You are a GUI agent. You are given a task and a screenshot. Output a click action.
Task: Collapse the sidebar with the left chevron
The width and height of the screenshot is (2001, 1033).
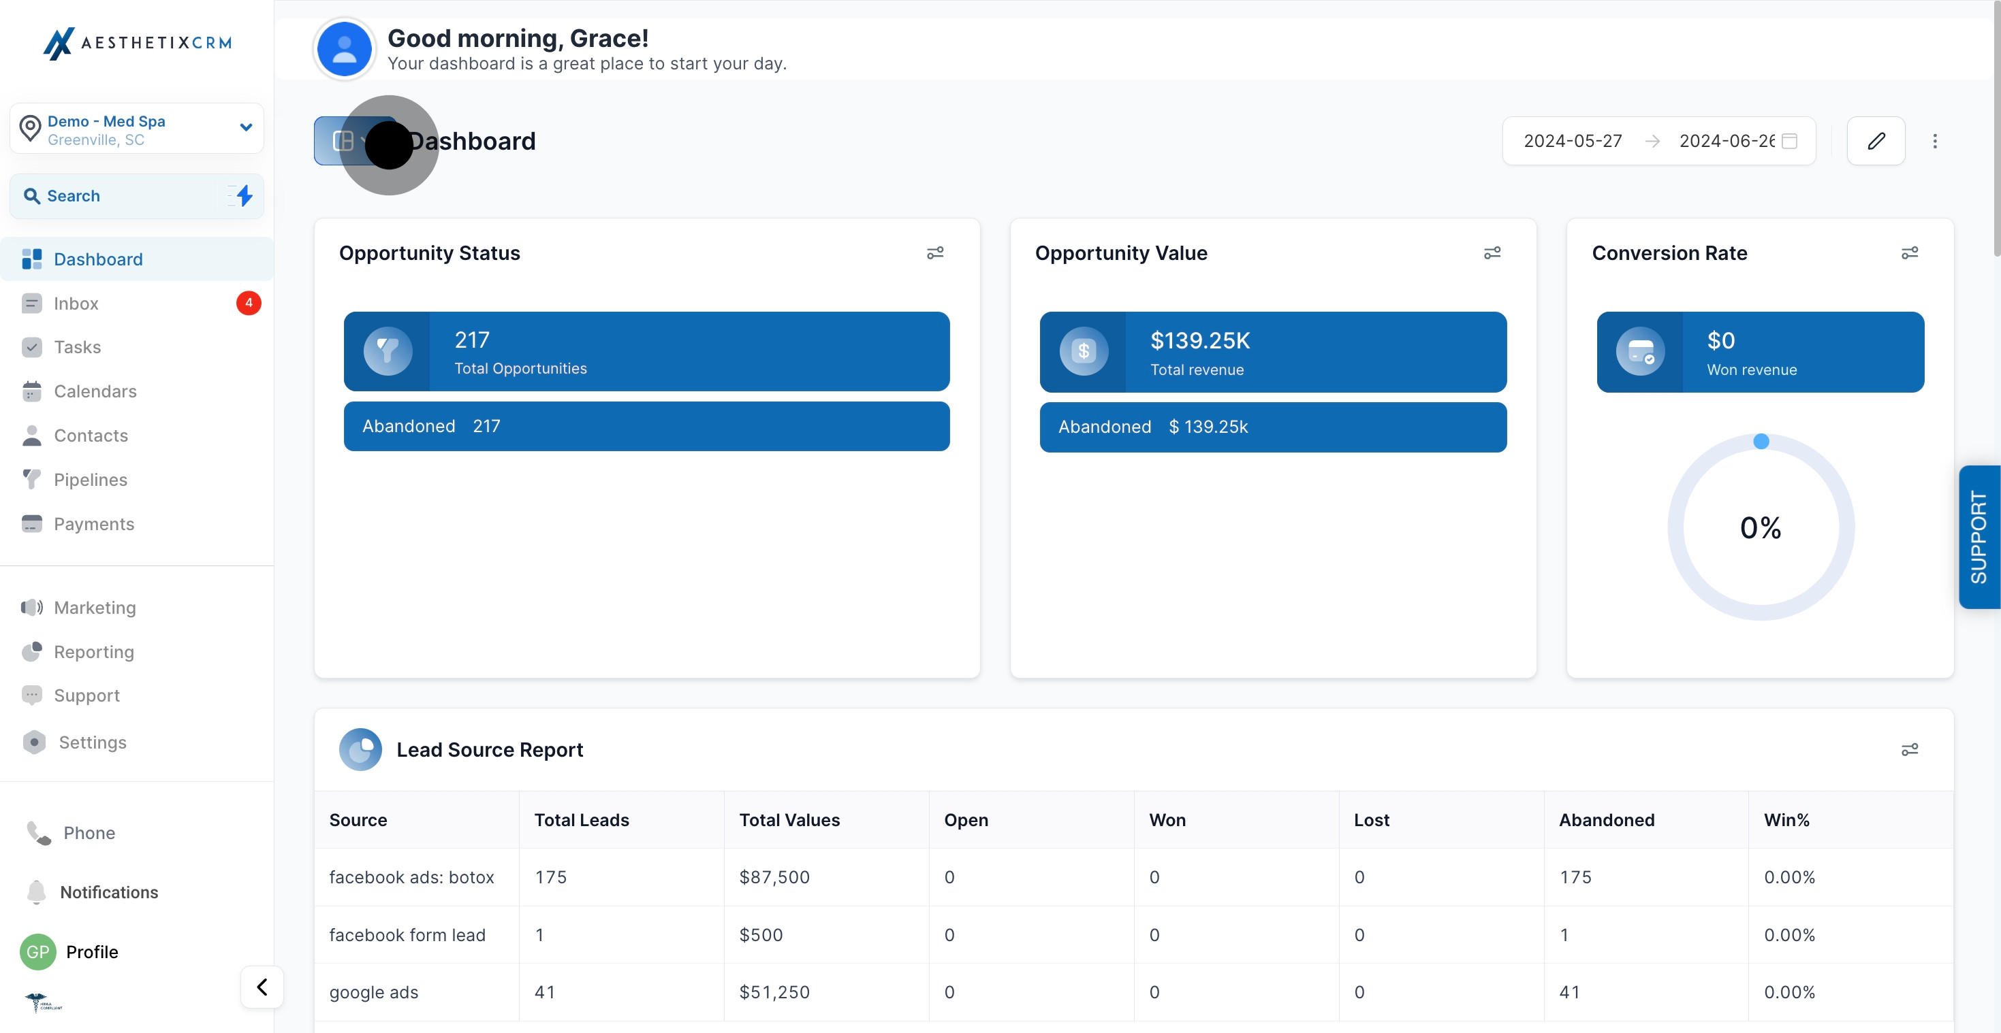tap(262, 987)
